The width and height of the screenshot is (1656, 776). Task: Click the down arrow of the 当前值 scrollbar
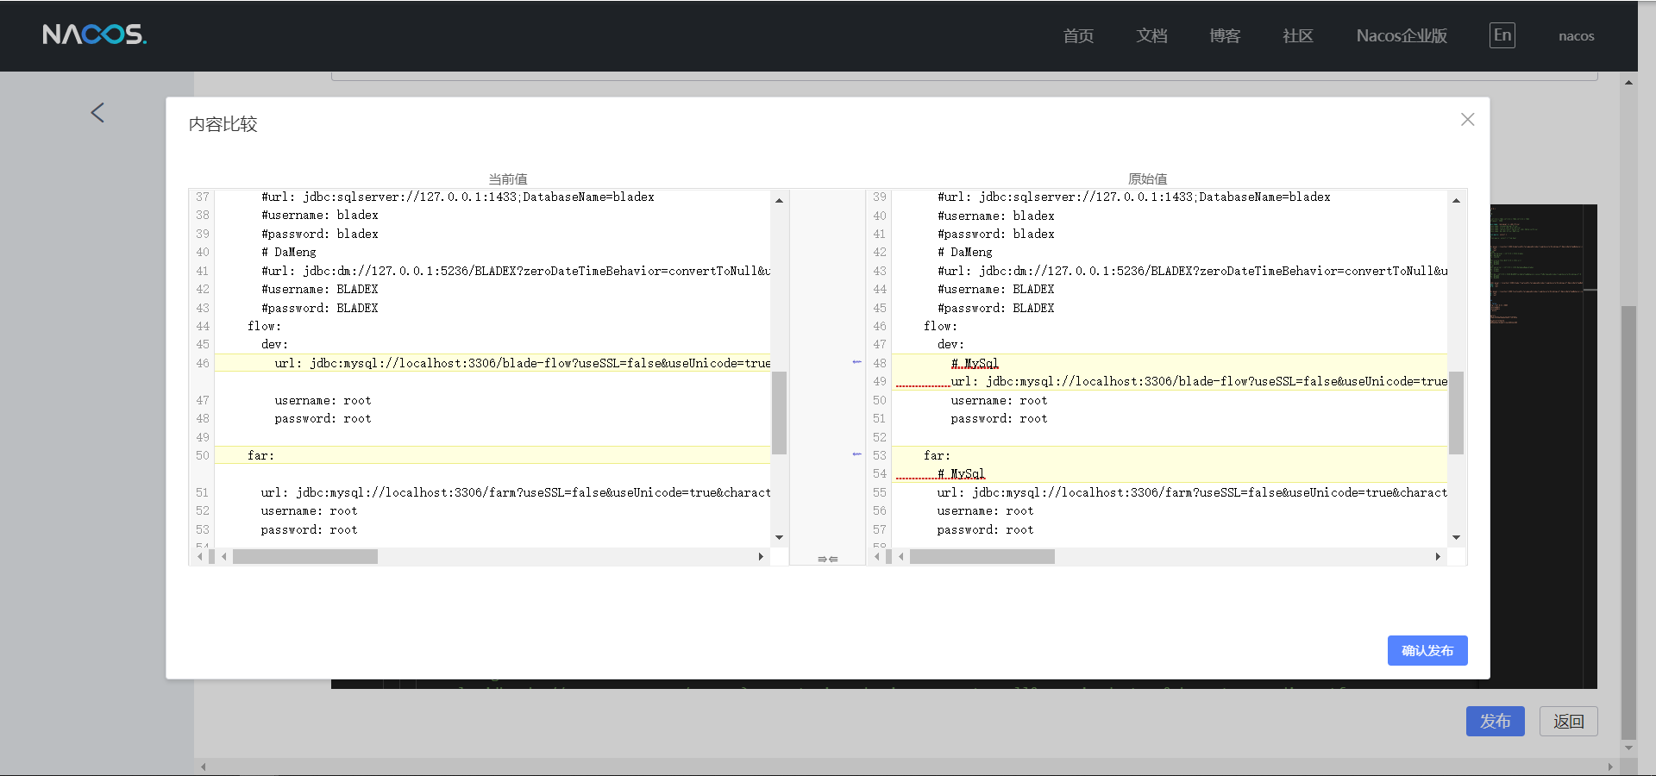coord(779,536)
